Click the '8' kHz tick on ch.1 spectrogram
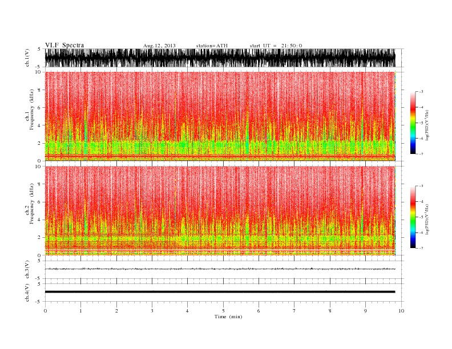Image resolution: width=452 pixels, height=349 pixels. (39, 90)
